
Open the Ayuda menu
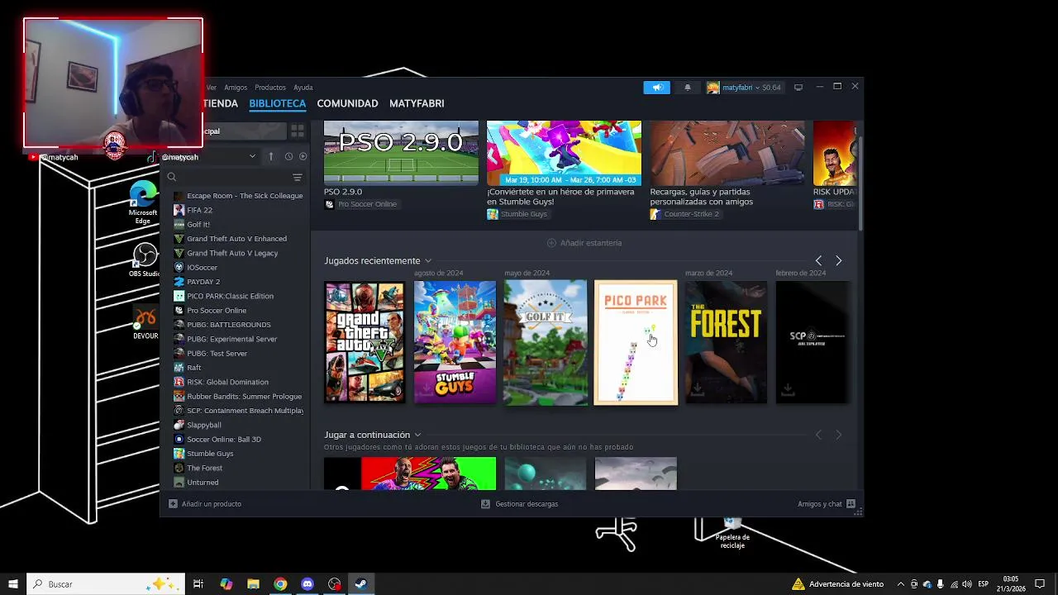coord(303,88)
